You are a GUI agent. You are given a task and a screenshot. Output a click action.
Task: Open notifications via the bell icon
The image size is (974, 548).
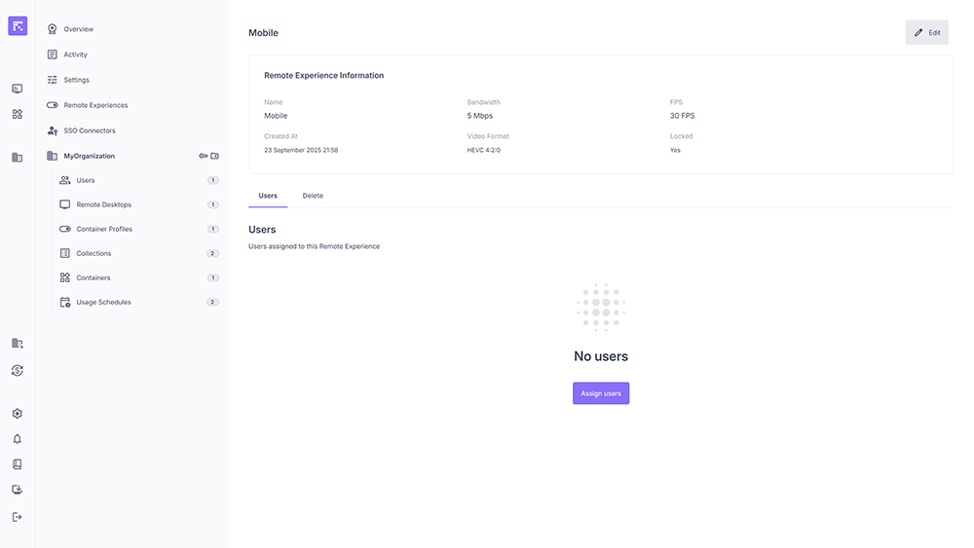point(17,439)
